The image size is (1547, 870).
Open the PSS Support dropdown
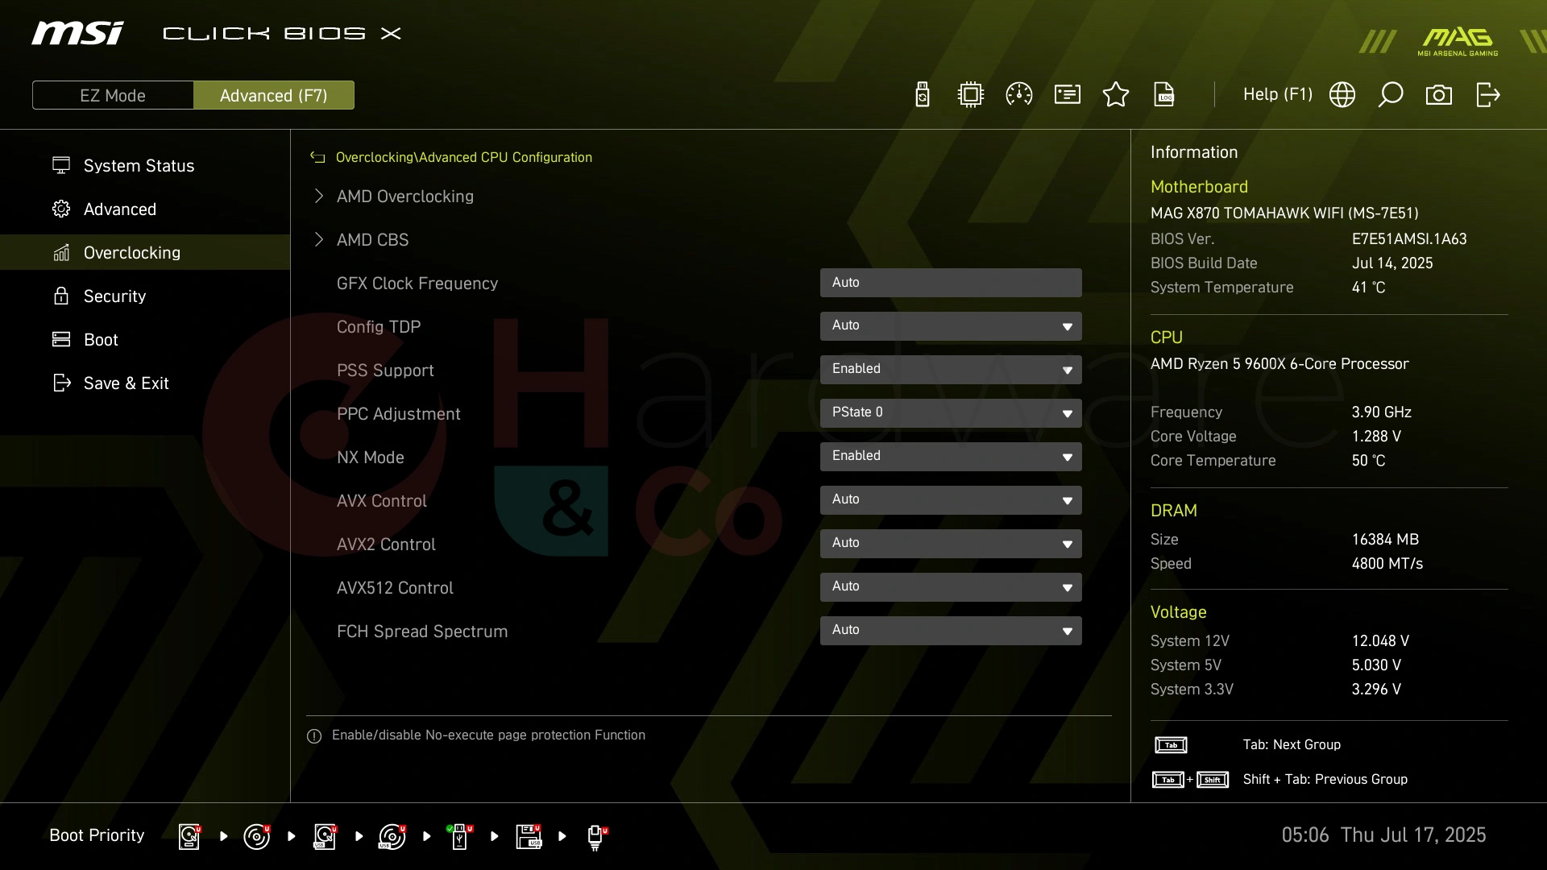(x=951, y=370)
